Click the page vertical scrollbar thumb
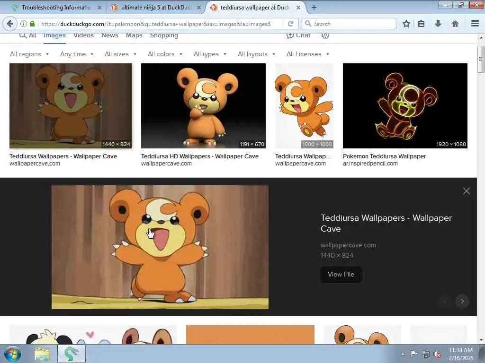Image resolution: width=485 pixels, height=363 pixels. click(480, 59)
